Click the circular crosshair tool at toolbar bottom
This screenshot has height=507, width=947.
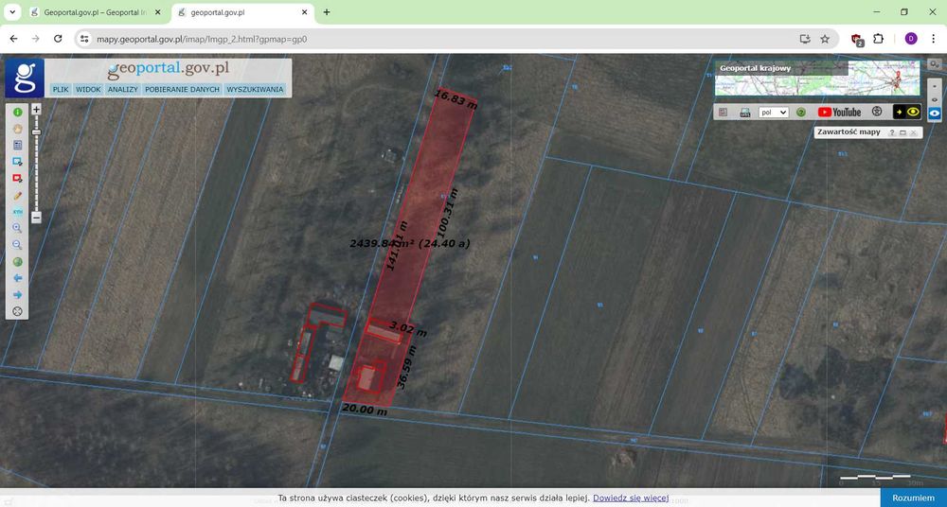(x=17, y=311)
